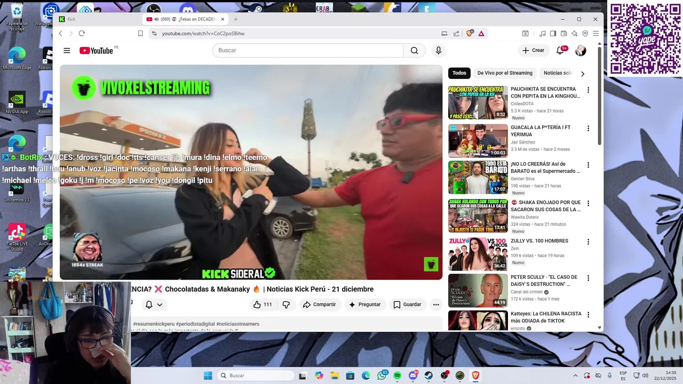683x384 pixels.
Task: Open Discord from the taskbar
Action: [413, 375]
